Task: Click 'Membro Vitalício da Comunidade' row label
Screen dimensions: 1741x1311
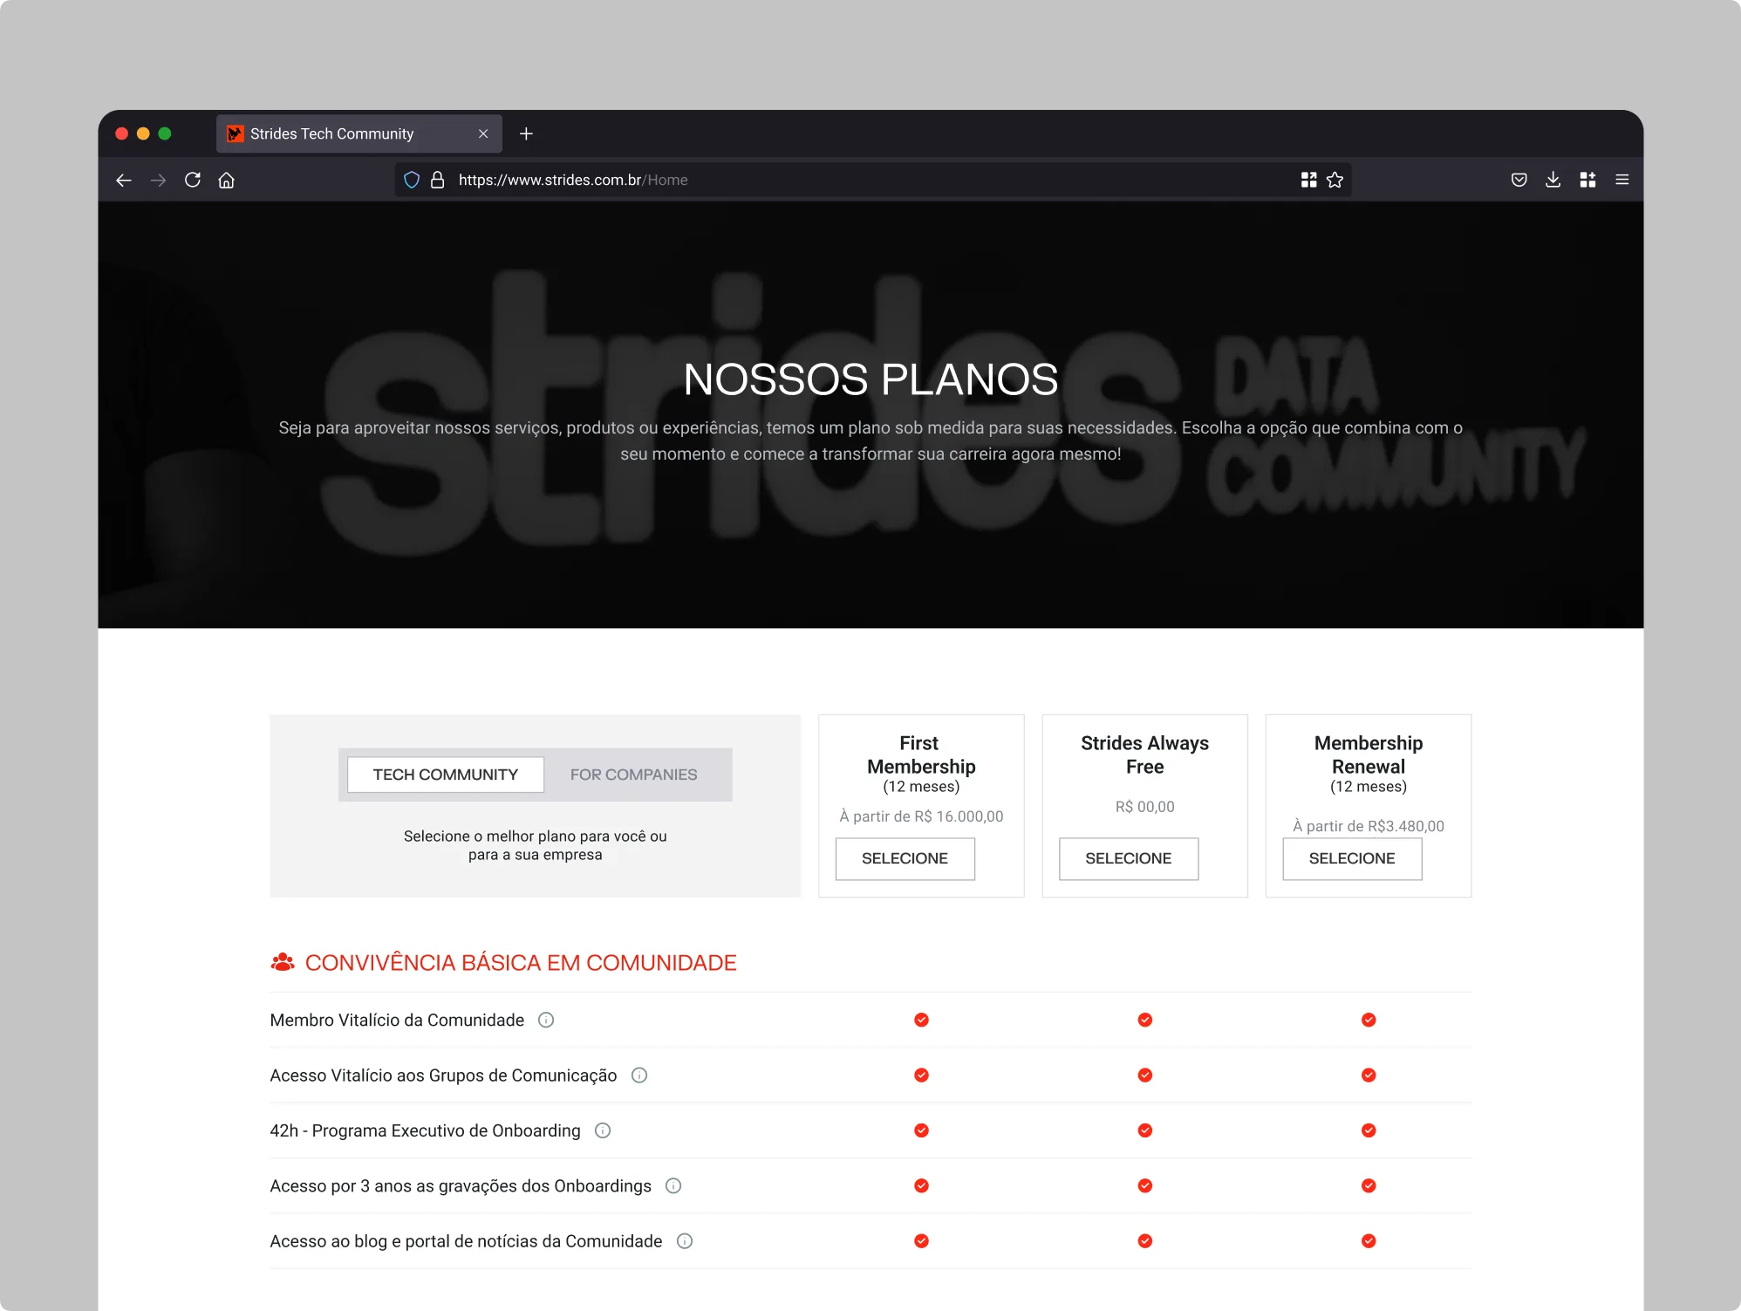Action: click(x=397, y=1021)
